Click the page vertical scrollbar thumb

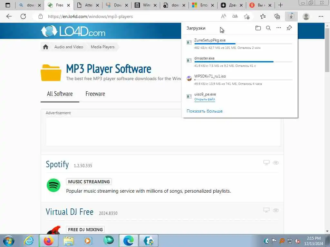327,50
